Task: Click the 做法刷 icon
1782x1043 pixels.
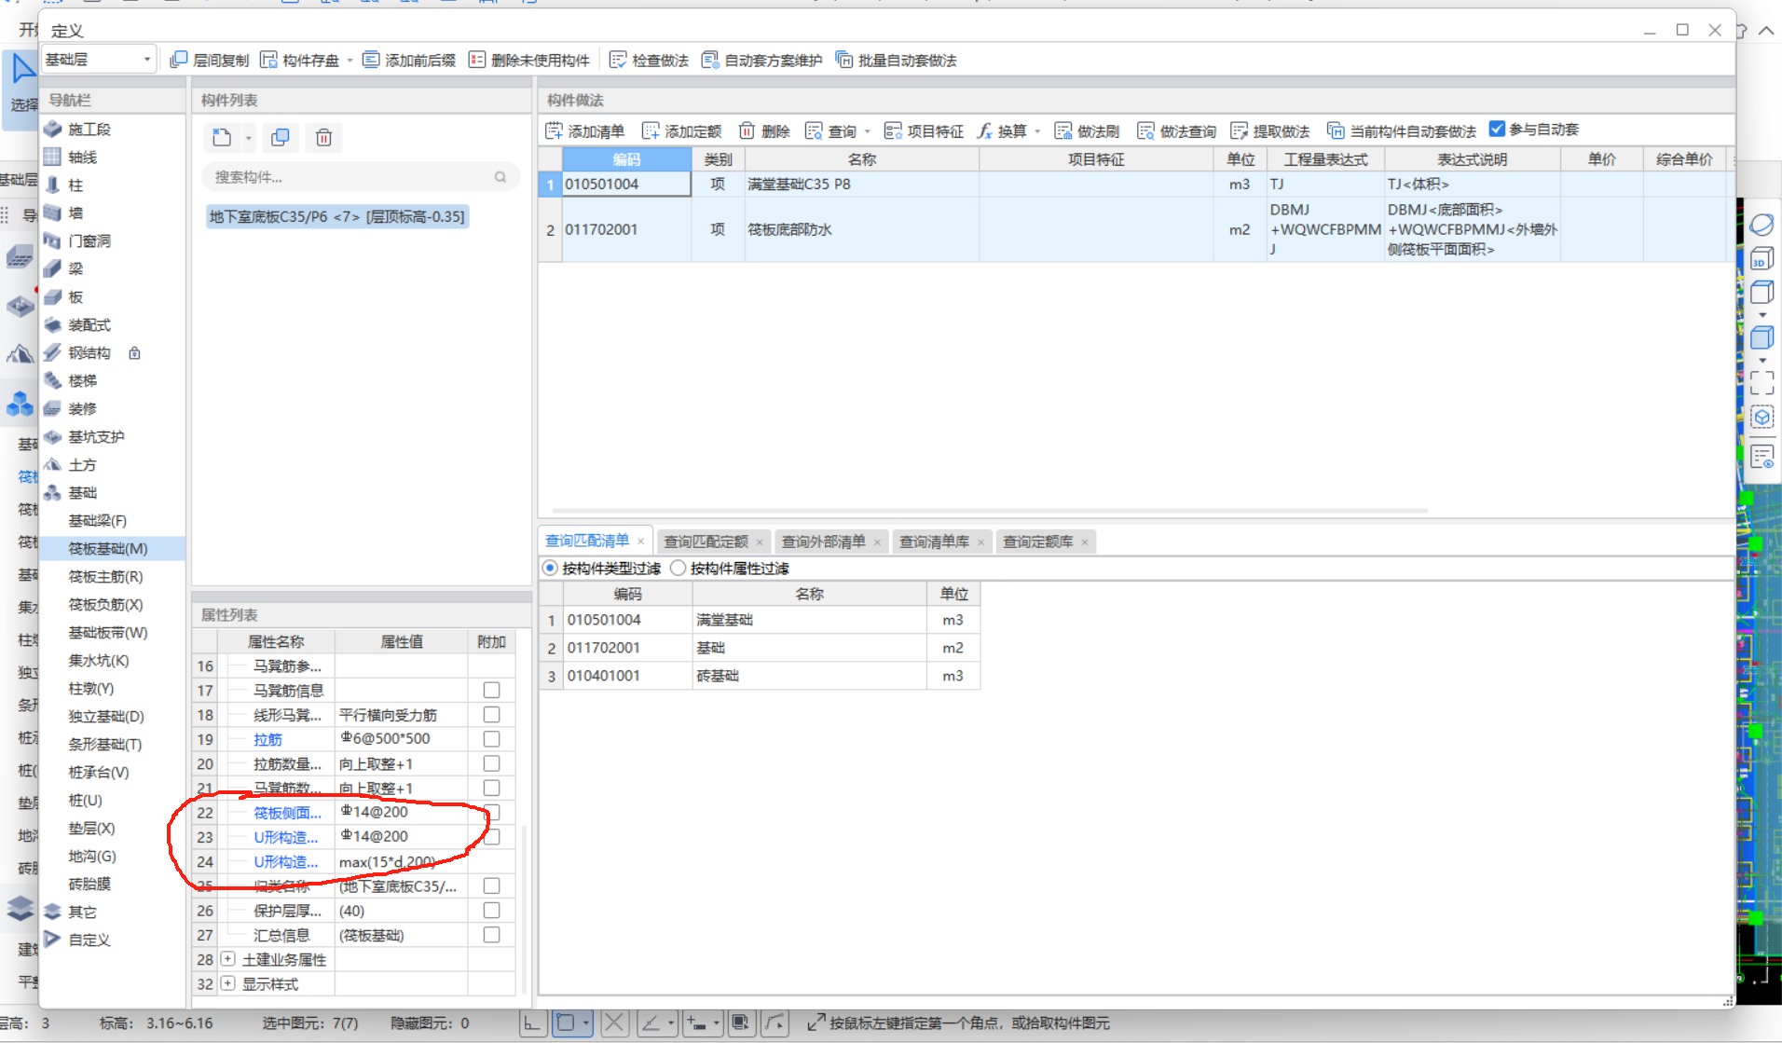Action: (x=1063, y=130)
